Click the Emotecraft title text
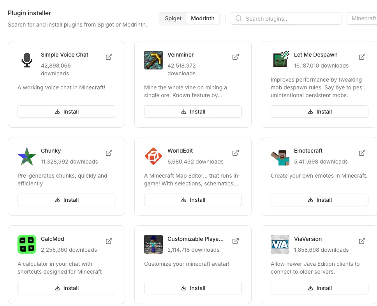This screenshot has height=306, width=377. click(308, 151)
